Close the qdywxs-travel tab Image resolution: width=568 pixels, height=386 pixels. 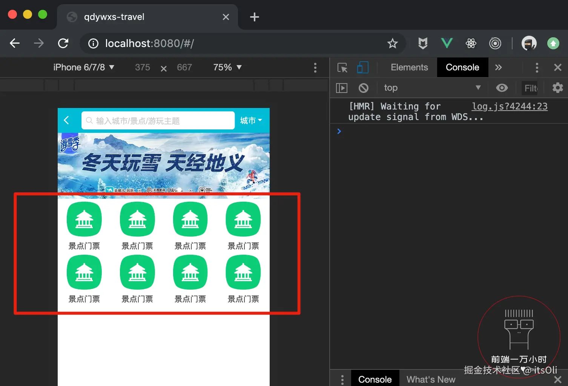coord(226,17)
